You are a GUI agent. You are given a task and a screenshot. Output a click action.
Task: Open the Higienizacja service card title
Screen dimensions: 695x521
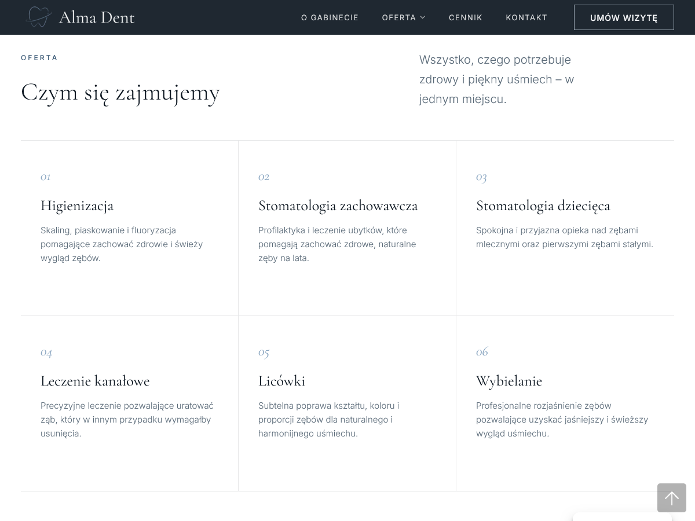(x=77, y=206)
